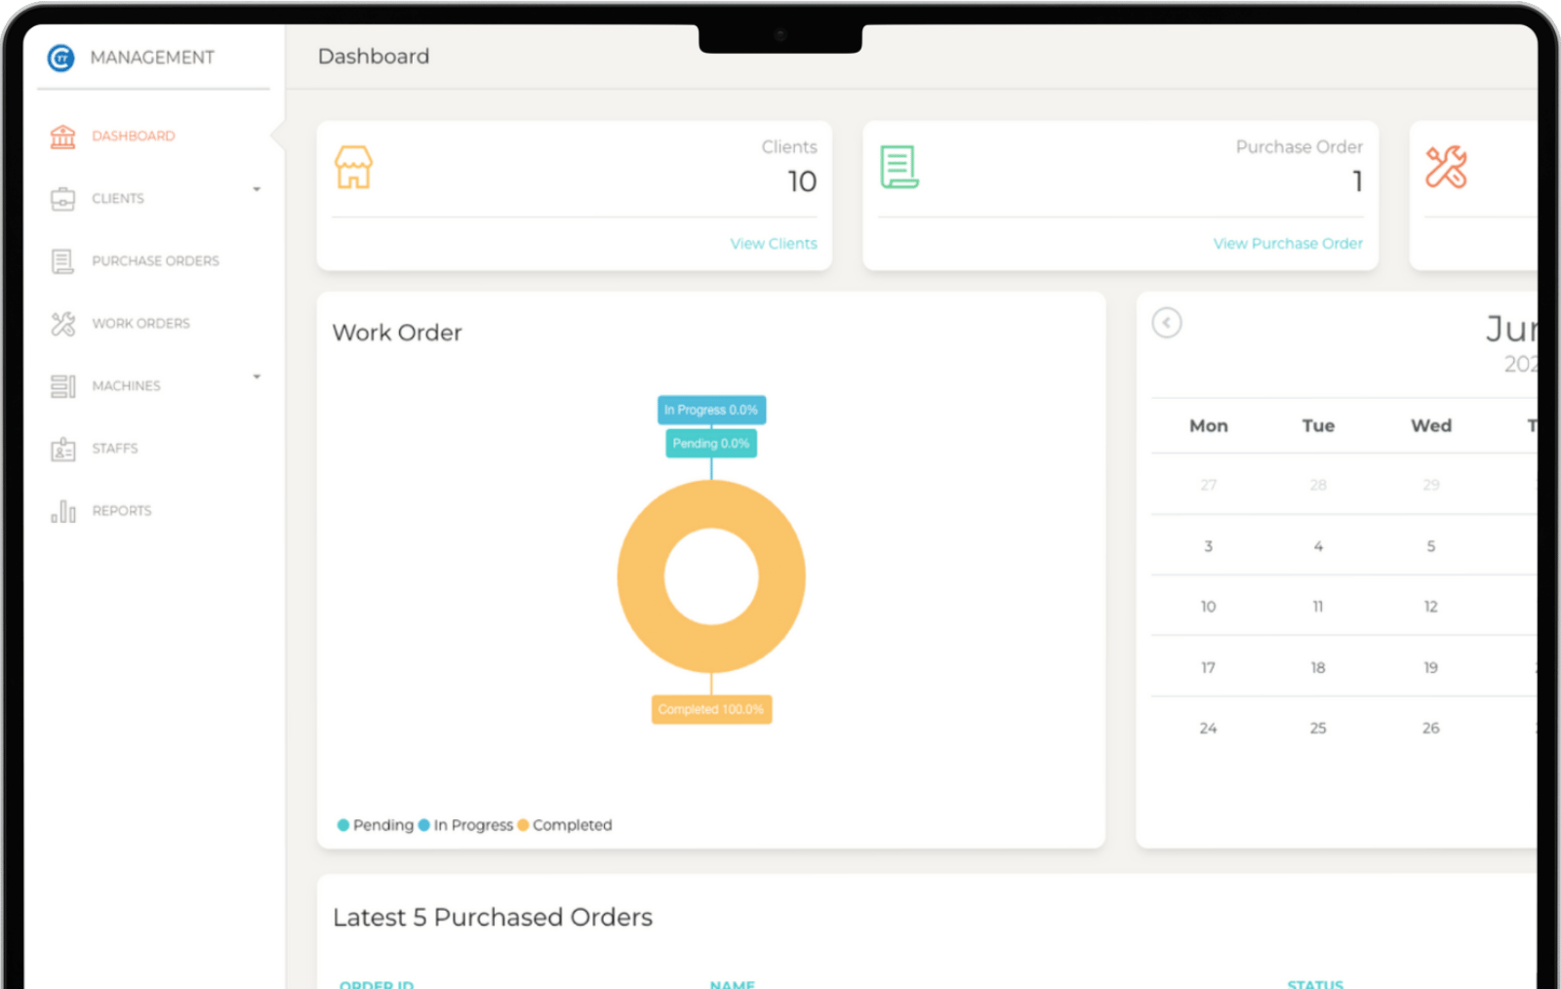
Task: Click the Work Order chart title
Action: click(x=397, y=333)
